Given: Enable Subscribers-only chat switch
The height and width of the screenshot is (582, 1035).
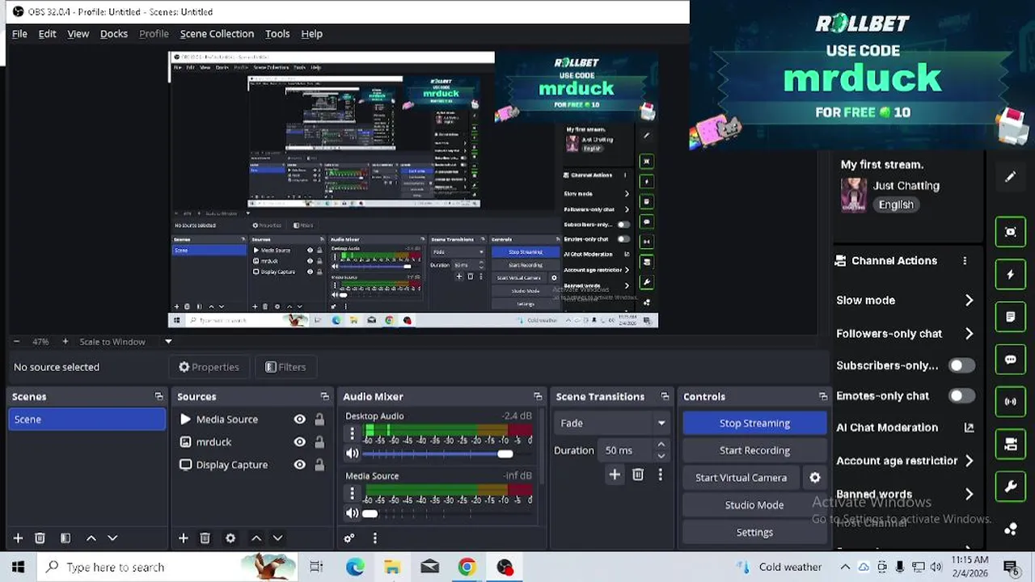Looking at the screenshot, I should [x=961, y=365].
